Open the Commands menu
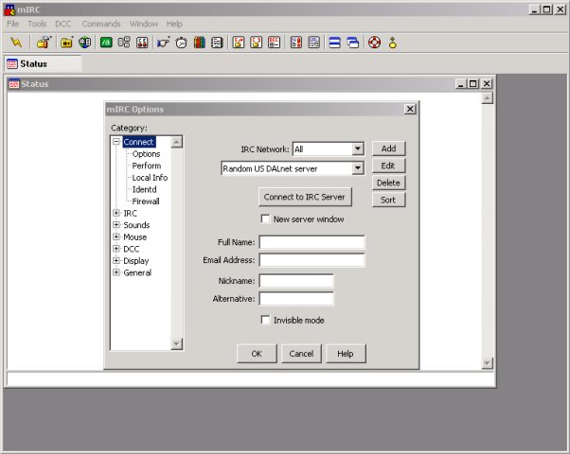The width and height of the screenshot is (570, 454). pos(100,23)
